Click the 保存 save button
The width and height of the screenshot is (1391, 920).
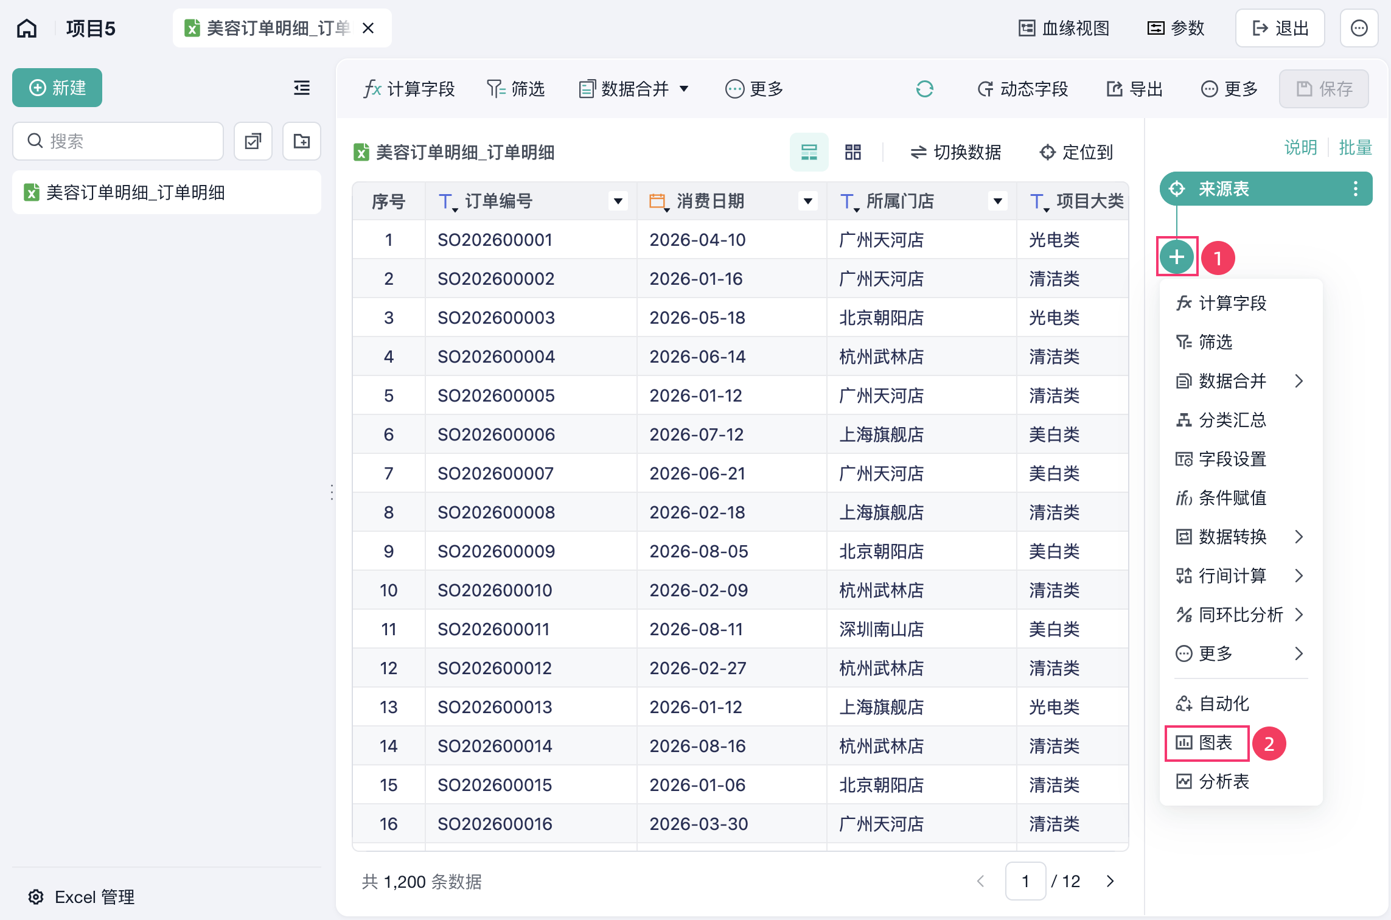(x=1324, y=89)
